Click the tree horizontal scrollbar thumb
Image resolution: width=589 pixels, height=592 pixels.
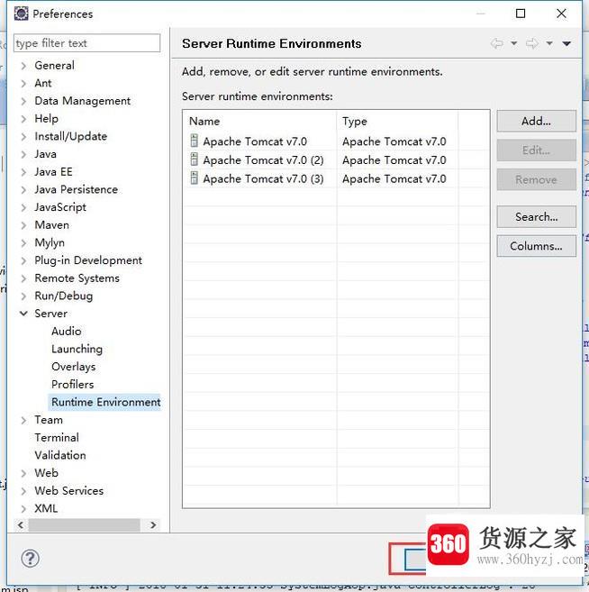(84, 524)
